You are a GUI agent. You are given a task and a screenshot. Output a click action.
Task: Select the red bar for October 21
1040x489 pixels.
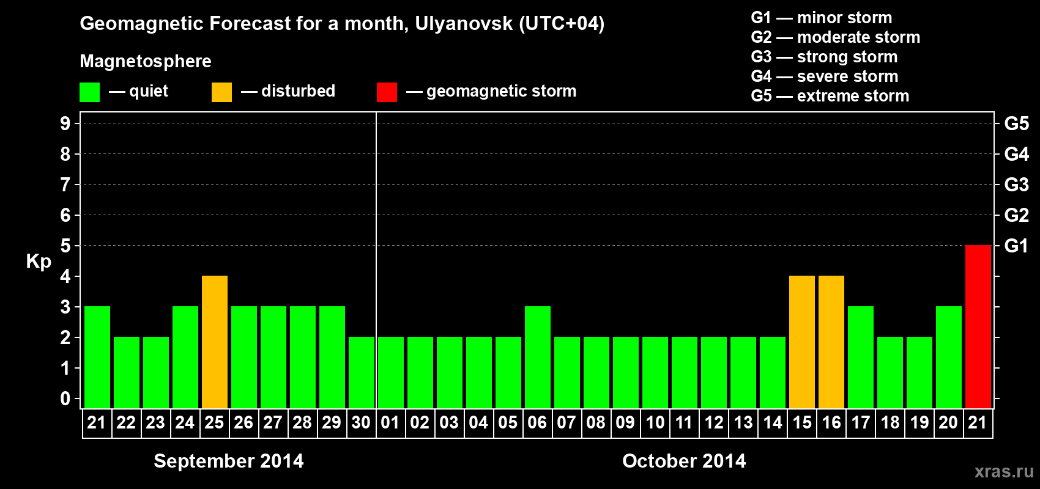click(978, 326)
